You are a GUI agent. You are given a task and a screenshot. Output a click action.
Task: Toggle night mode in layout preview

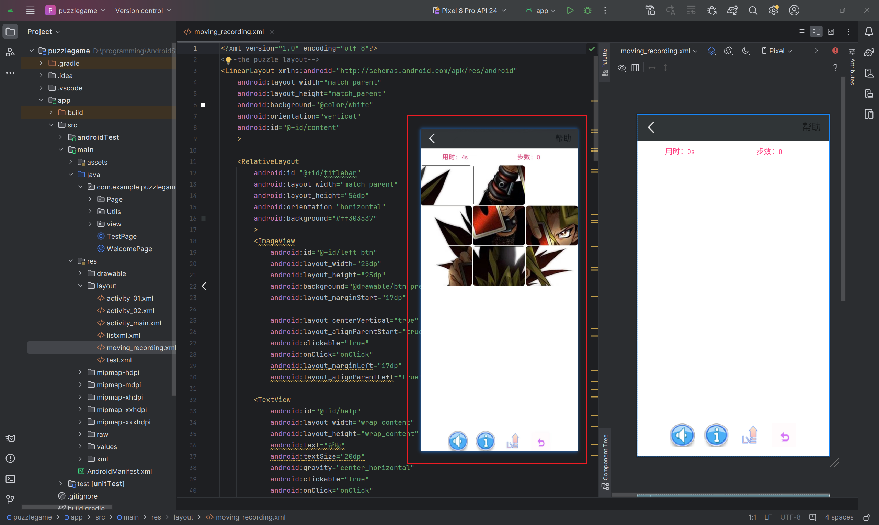click(x=745, y=51)
